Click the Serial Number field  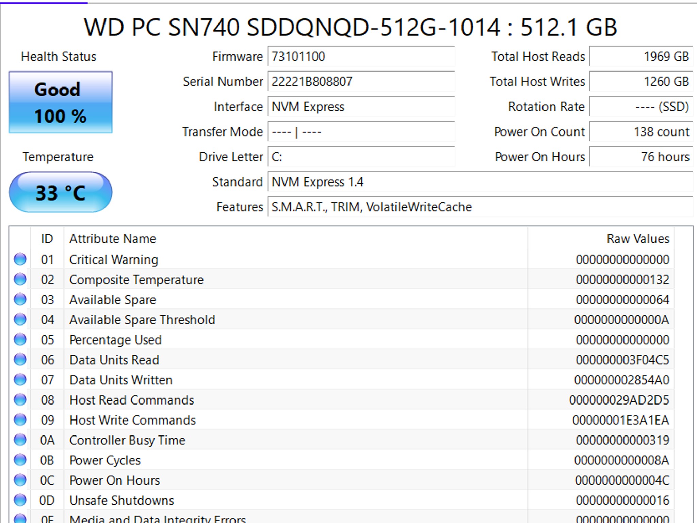(x=361, y=82)
